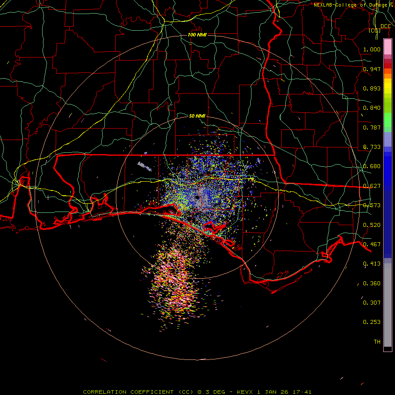Click the 17:41 timestamp in caption
Viewport: 395px width, 395px height.
pos(302,392)
